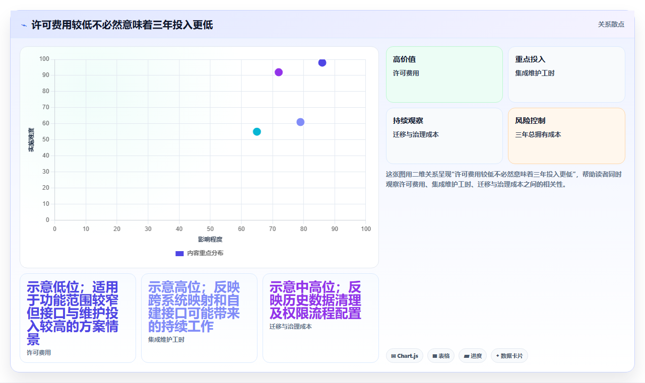Click the 进度 tag chip

click(473, 356)
